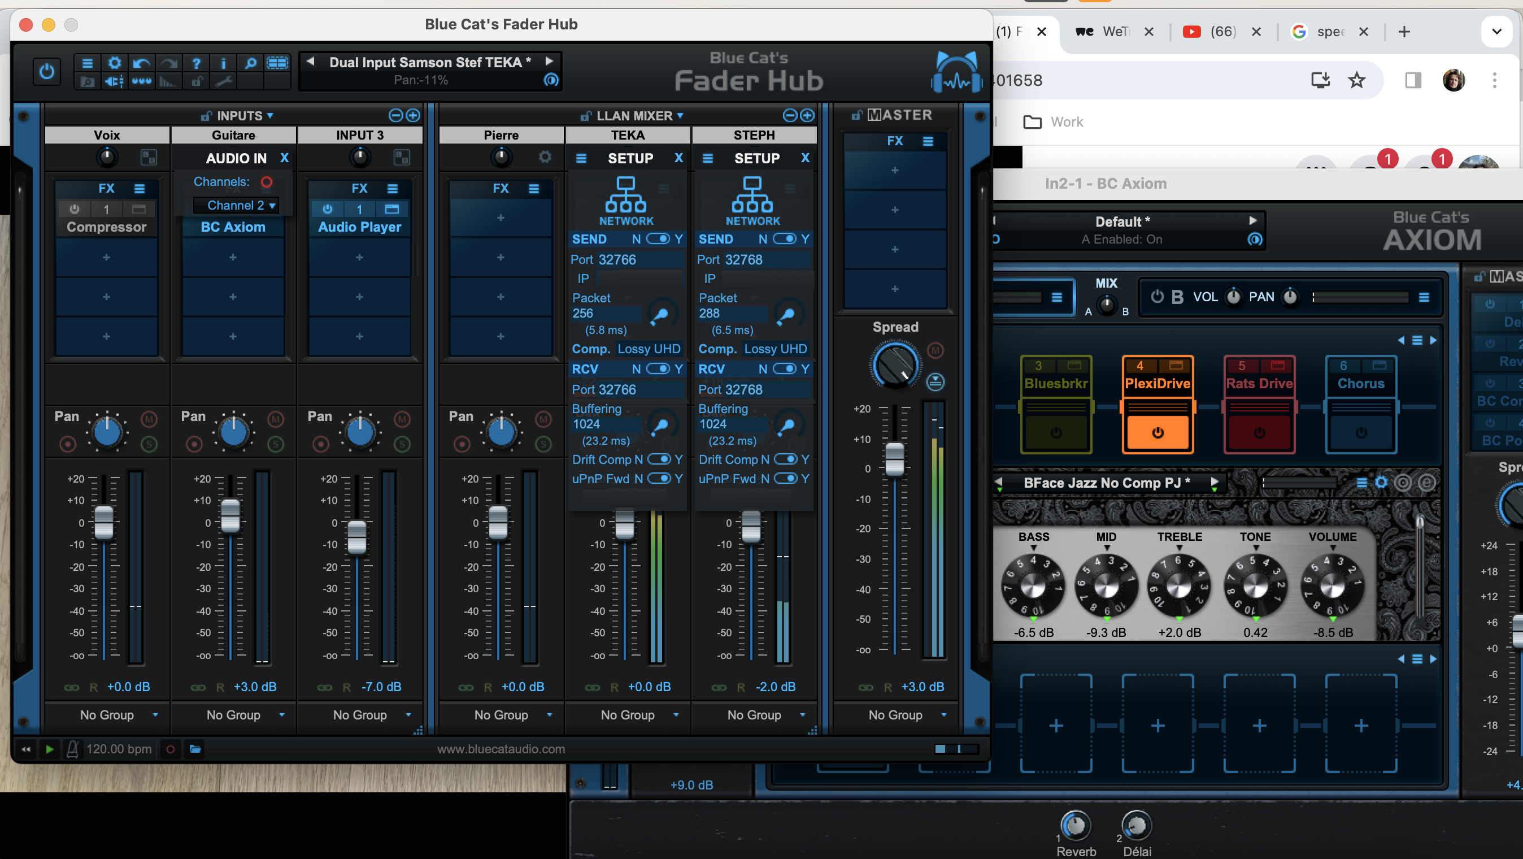The height and width of the screenshot is (859, 1523).
Task: Select the next preset arrow in Fader Hub
Action: (549, 61)
